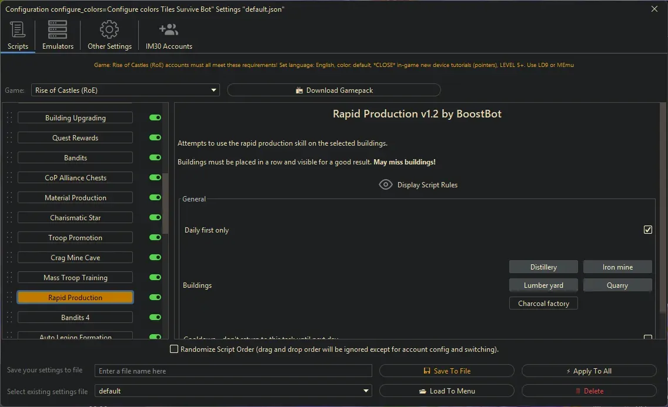Open the Scripts tab
The image size is (668, 407).
tap(18, 36)
